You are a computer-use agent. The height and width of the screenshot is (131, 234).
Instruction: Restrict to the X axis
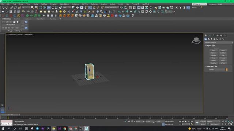click(x=177, y=8)
